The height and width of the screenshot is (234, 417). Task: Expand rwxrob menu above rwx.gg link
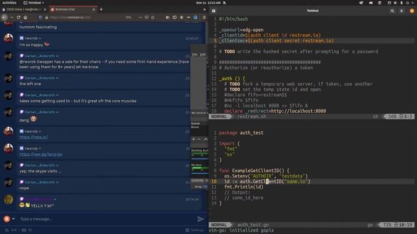(40, 148)
